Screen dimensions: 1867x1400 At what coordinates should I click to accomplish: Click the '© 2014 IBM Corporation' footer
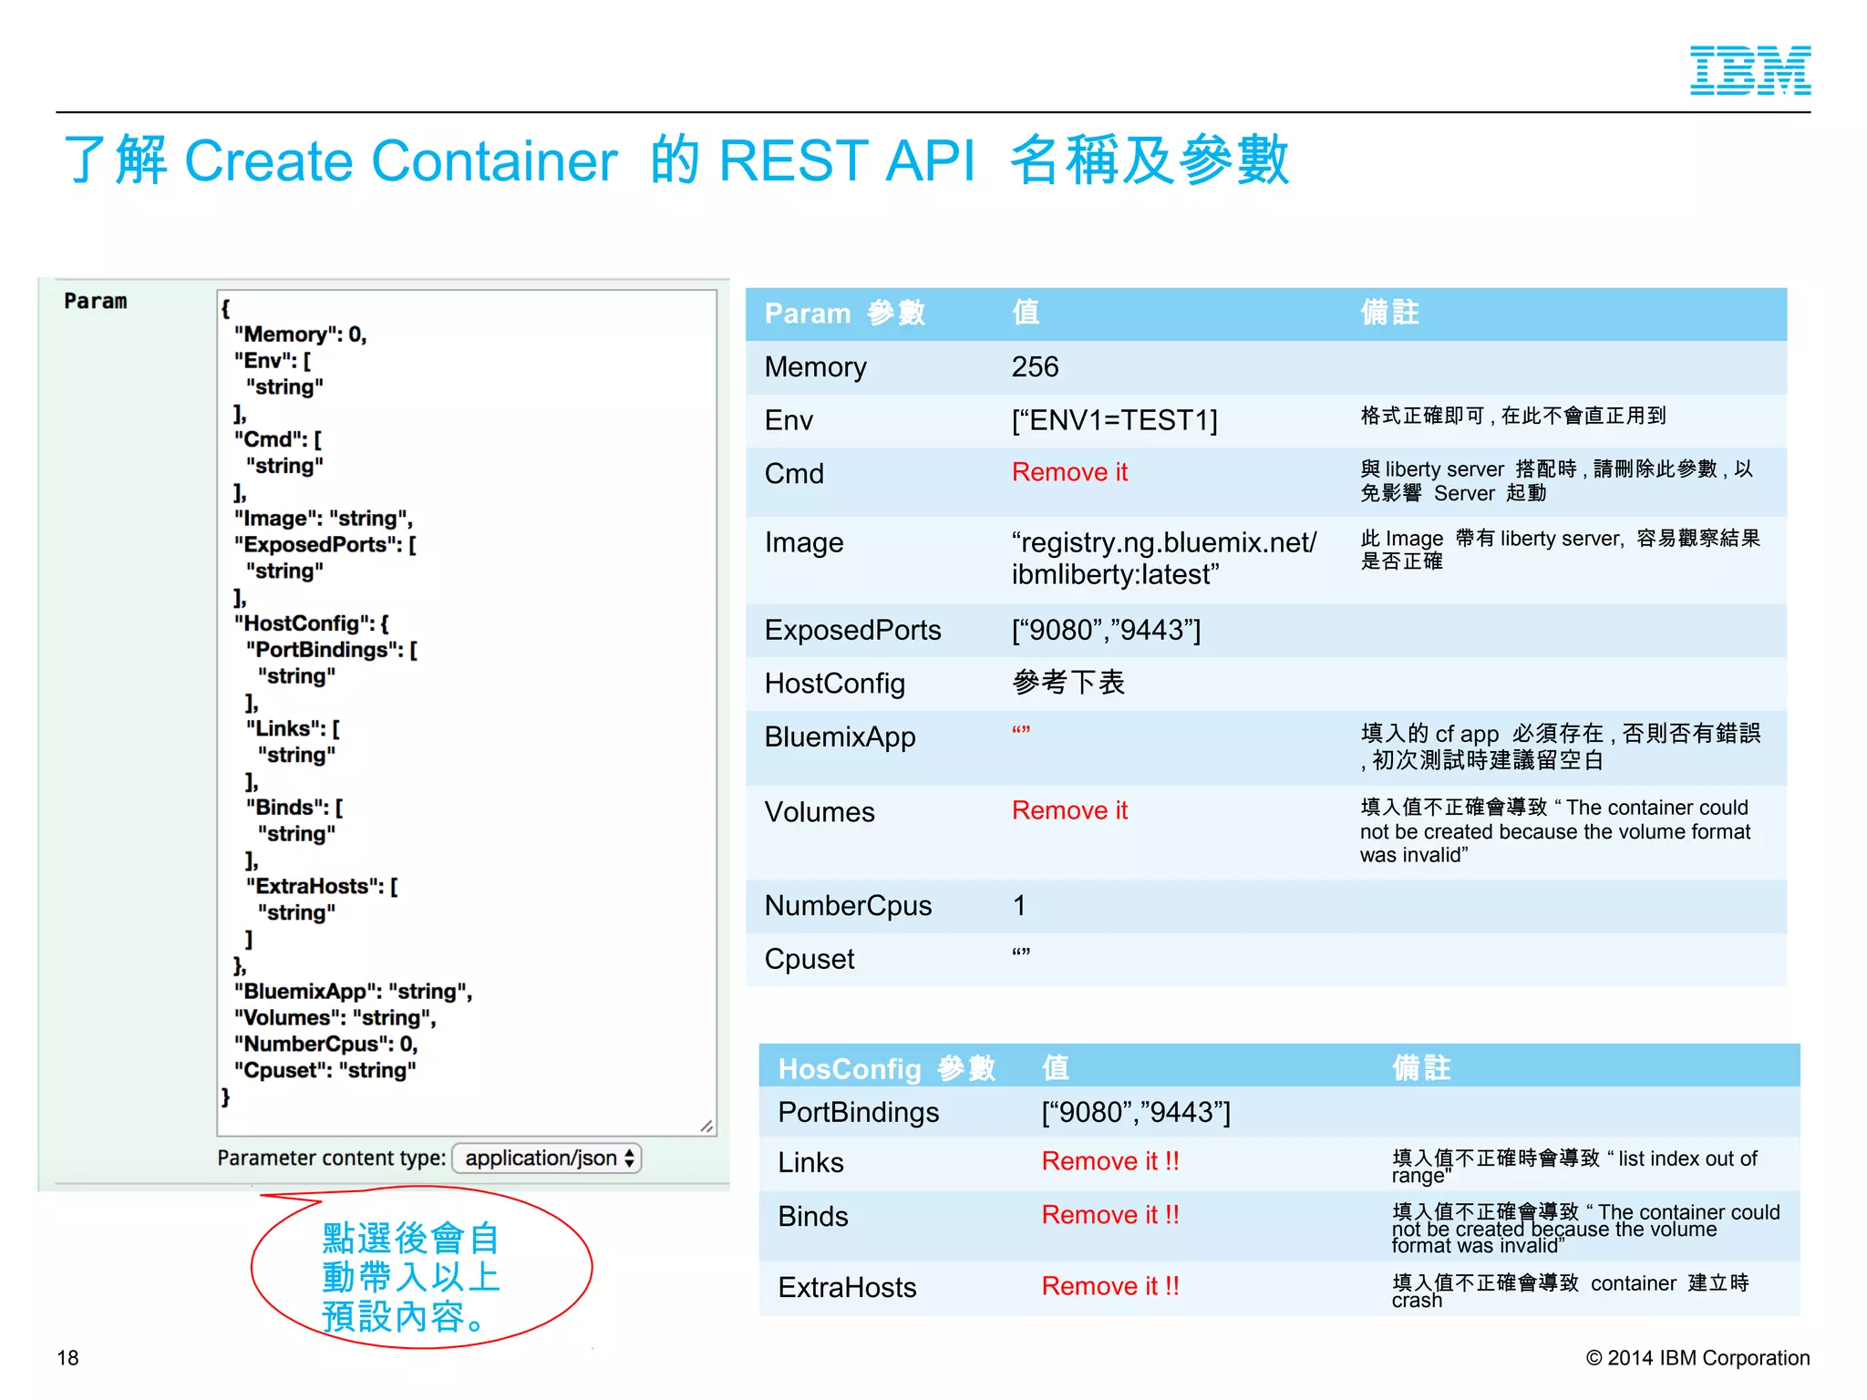click(1697, 1357)
